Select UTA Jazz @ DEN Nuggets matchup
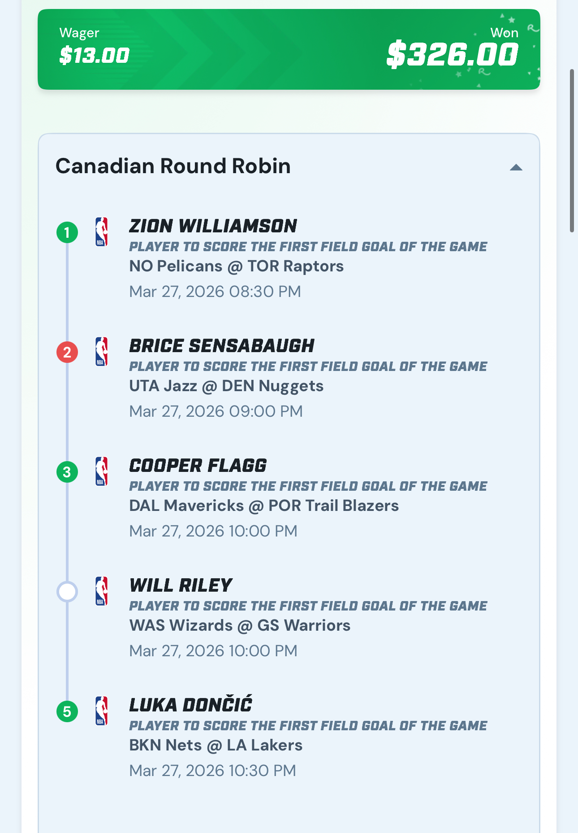The image size is (578, 833). (x=226, y=386)
